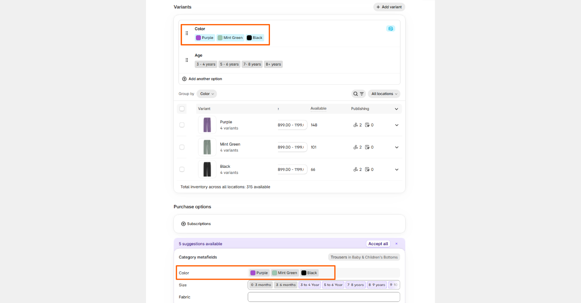Screen dimensions: 581x303
Task: Select the Black variant group checkbox
Action: click(182, 170)
